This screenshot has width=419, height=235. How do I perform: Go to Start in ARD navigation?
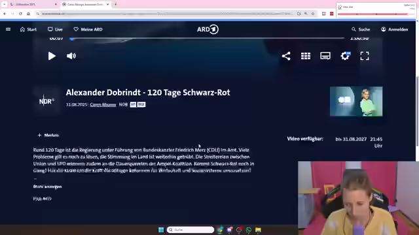28,29
